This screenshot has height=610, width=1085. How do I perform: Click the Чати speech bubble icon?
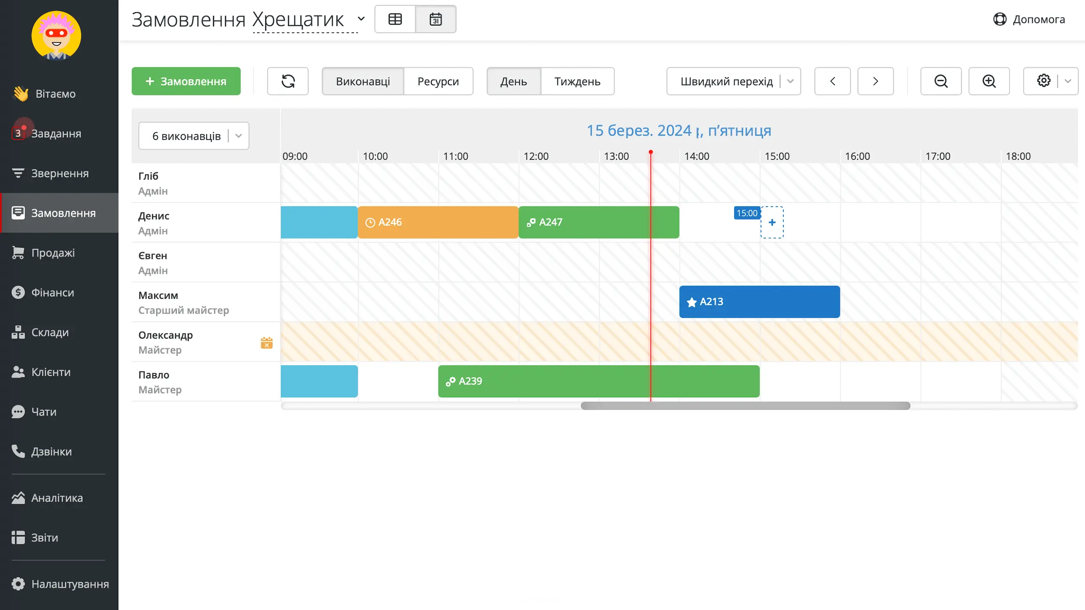pos(18,412)
